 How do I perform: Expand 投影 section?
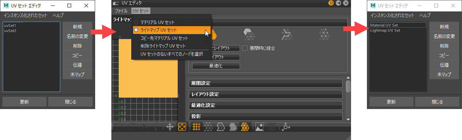pos(265,116)
